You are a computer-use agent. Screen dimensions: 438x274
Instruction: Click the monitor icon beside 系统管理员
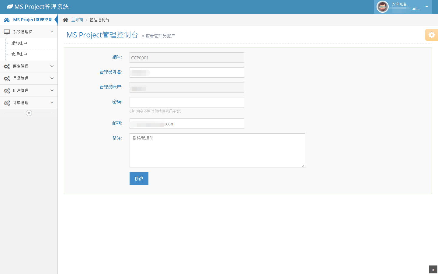[x=7, y=32]
